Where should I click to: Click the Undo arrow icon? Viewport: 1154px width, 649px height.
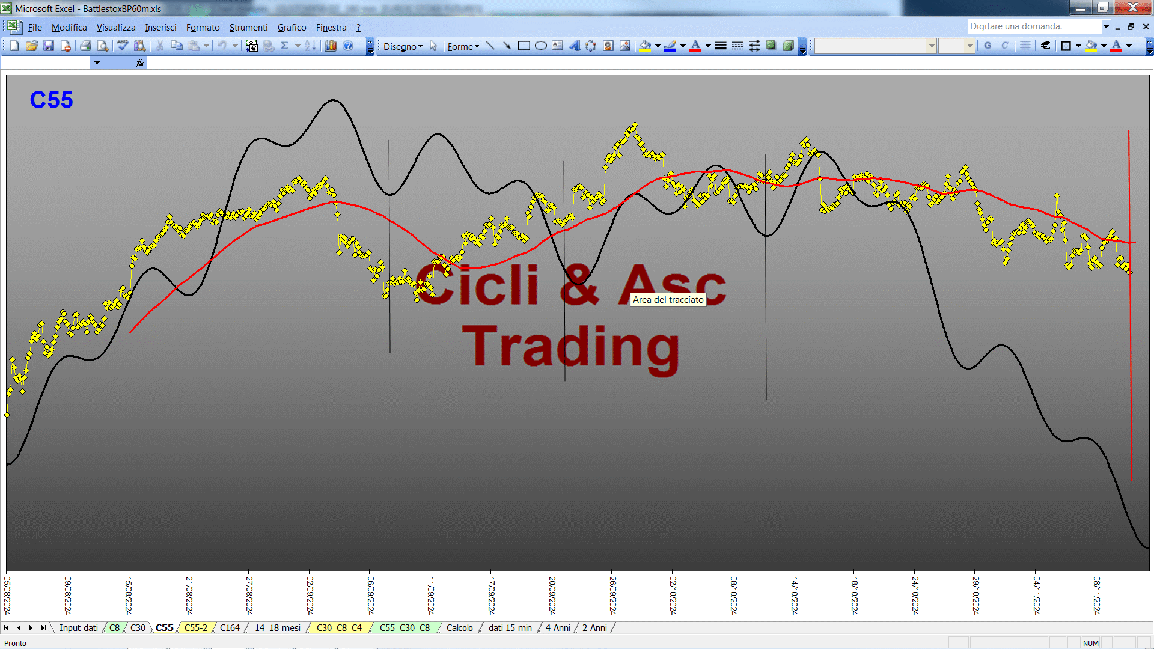[222, 46]
